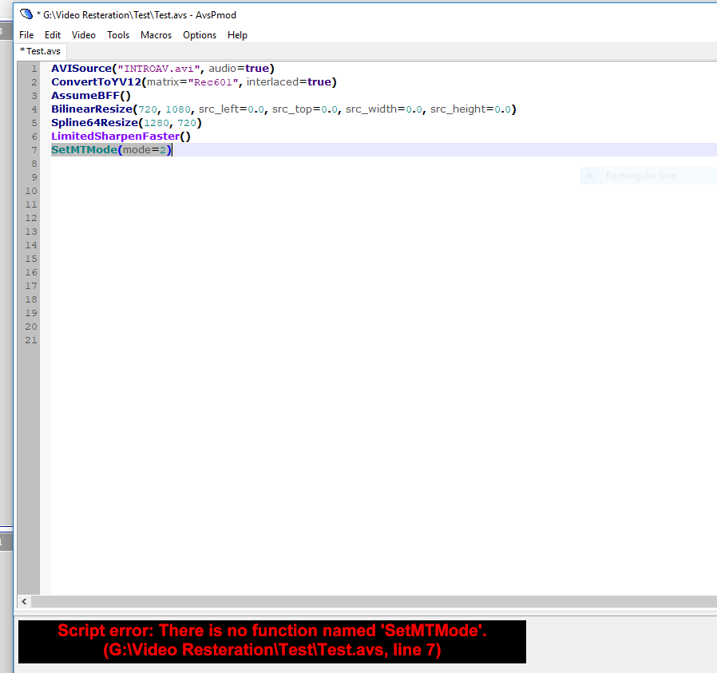Open the Options menu
Screen dimensions: 717x673
200,35
